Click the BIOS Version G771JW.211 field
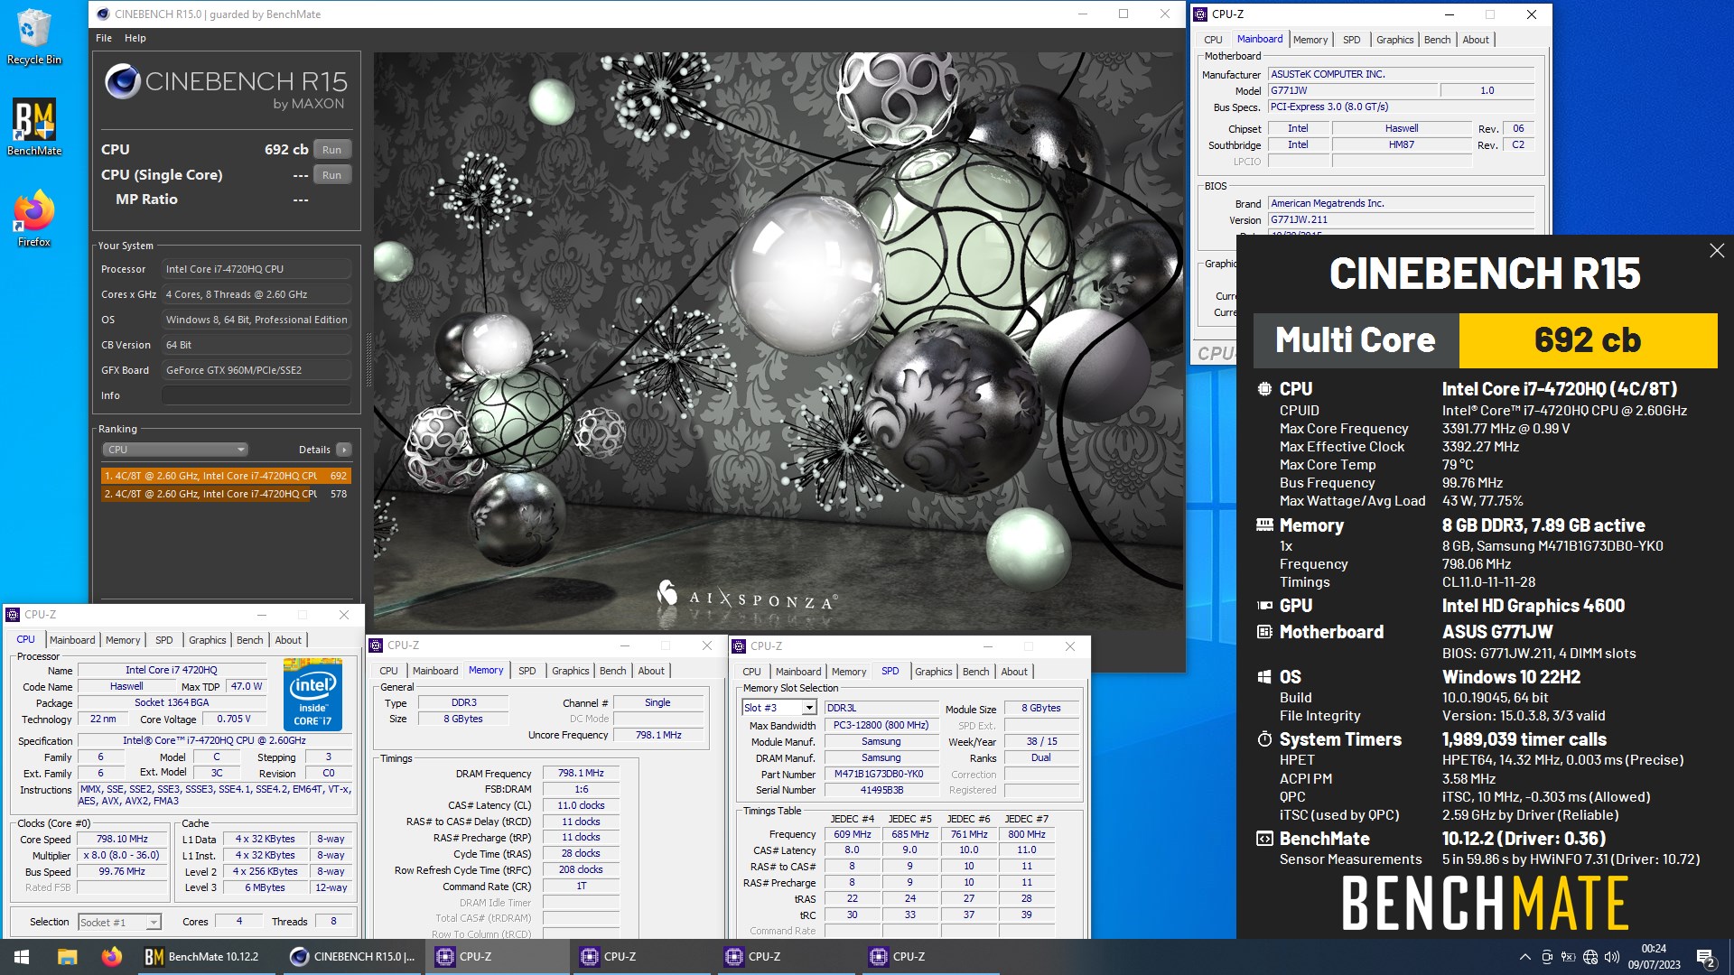The width and height of the screenshot is (1734, 975). point(1401,219)
